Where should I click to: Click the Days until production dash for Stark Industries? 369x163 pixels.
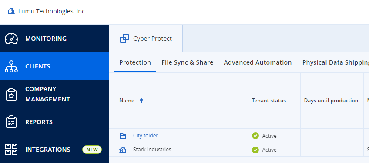[306, 150]
